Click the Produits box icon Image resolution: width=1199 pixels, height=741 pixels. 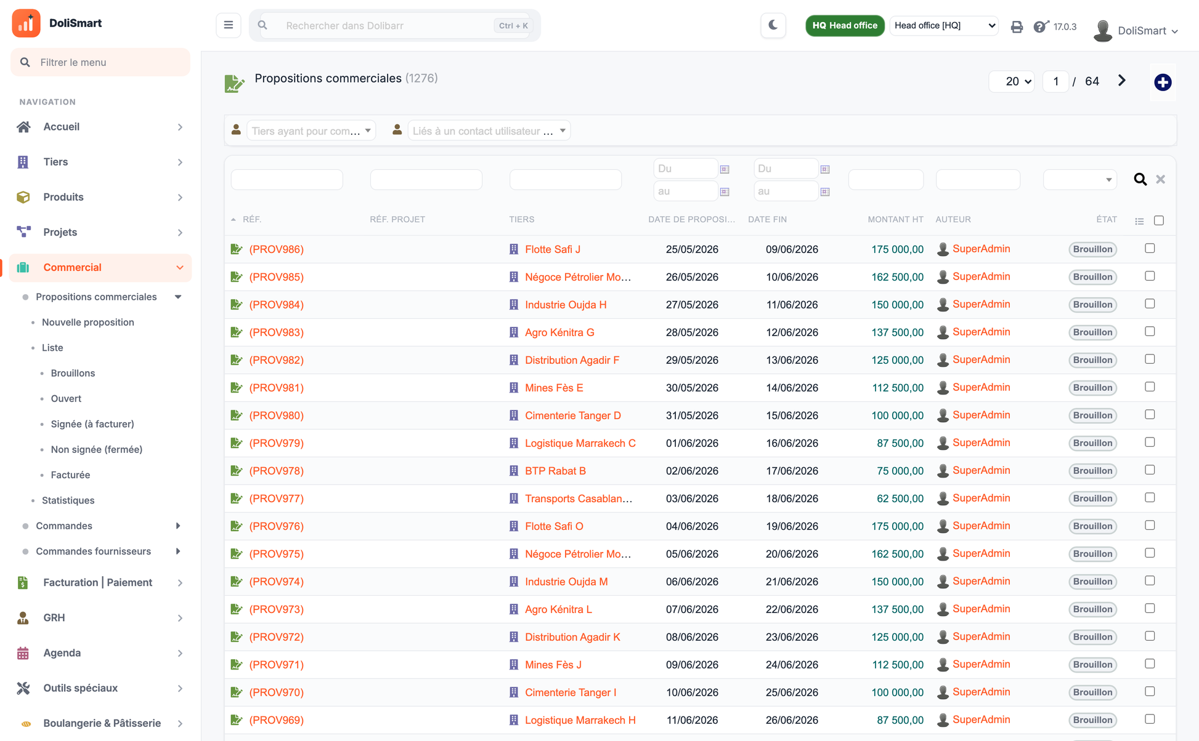pos(23,197)
